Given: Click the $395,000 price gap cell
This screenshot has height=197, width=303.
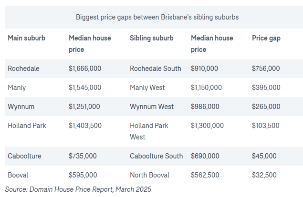Looking at the screenshot, I should click(x=266, y=88).
